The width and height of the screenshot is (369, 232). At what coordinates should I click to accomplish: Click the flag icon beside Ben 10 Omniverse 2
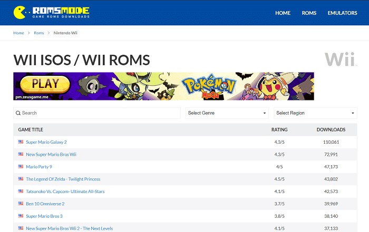pyautogui.click(x=21, y=204)
